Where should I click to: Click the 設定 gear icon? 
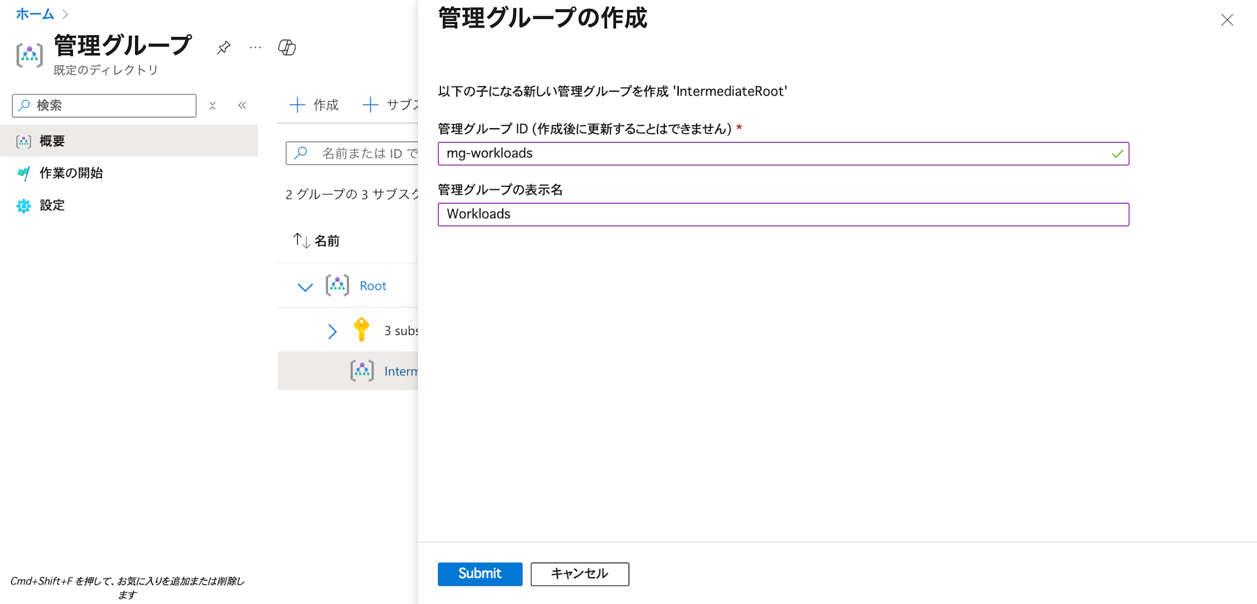point(24,206)
